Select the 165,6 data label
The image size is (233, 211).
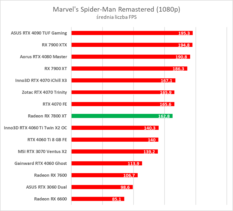tap(165, 104)
